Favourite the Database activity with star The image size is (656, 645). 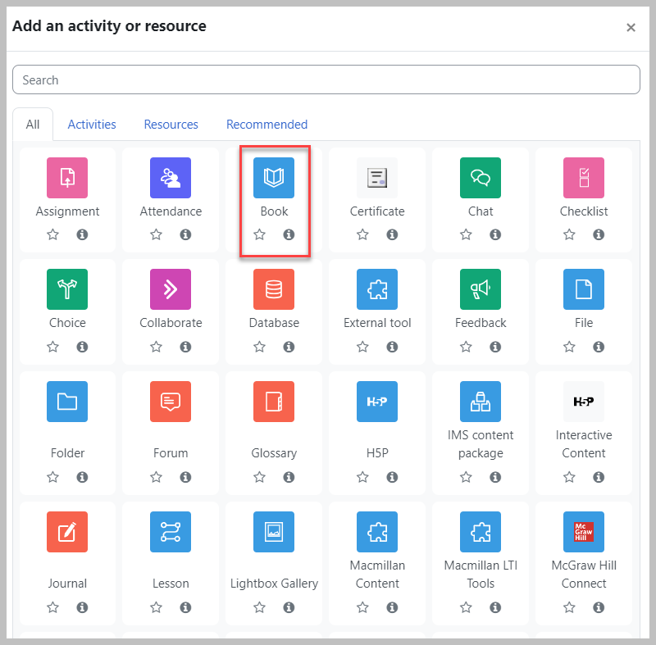[259, 347]
